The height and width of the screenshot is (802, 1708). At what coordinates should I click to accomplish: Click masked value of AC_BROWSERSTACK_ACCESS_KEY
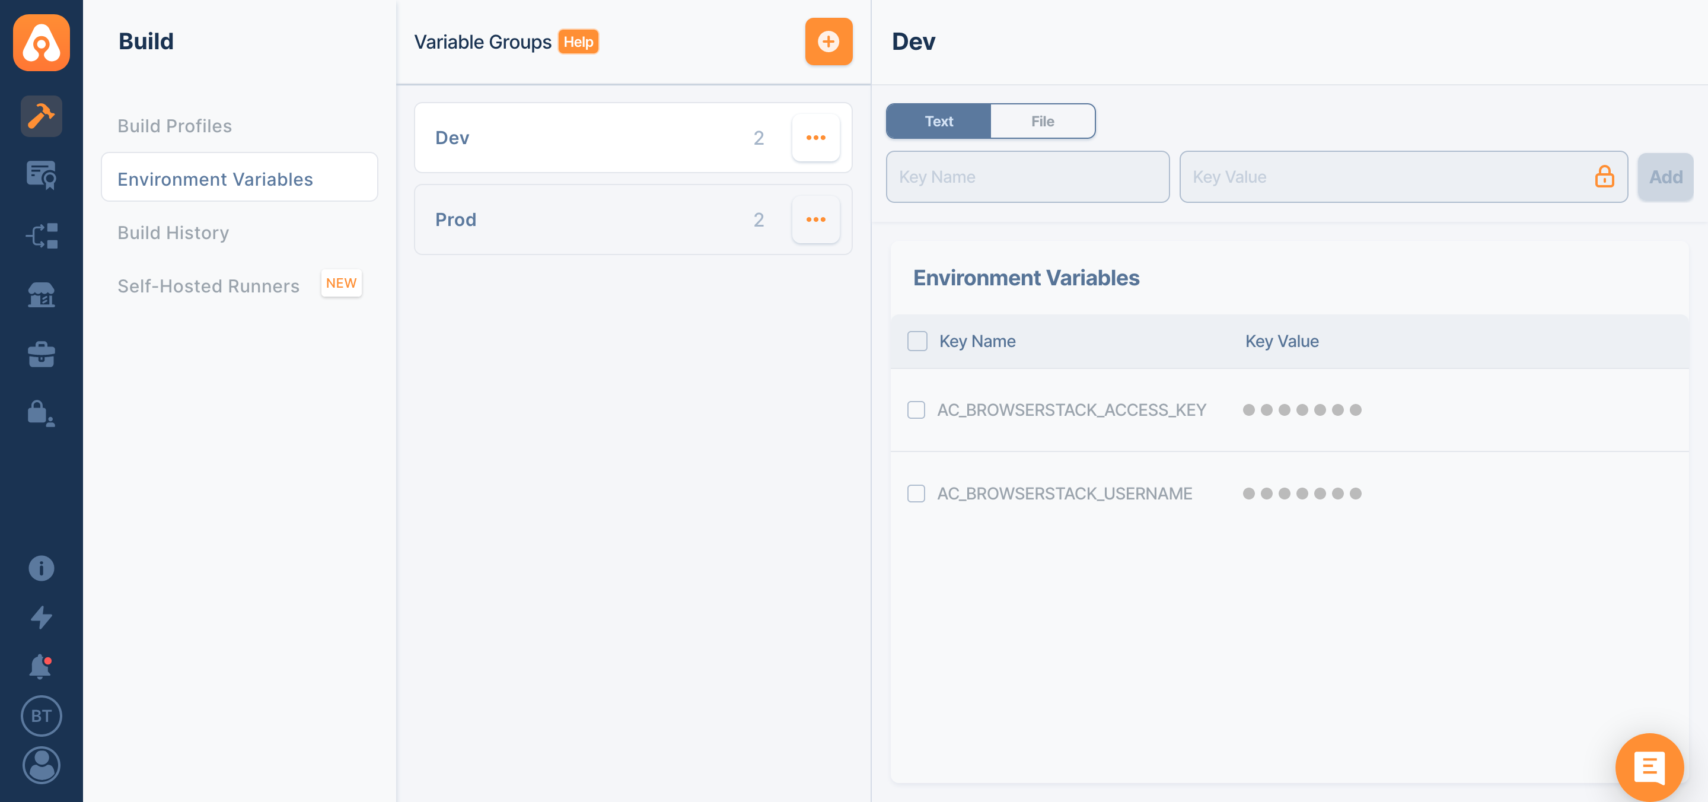coord(1302,410)
